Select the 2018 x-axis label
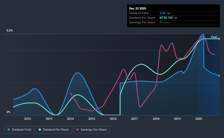 tap(156, 119)
